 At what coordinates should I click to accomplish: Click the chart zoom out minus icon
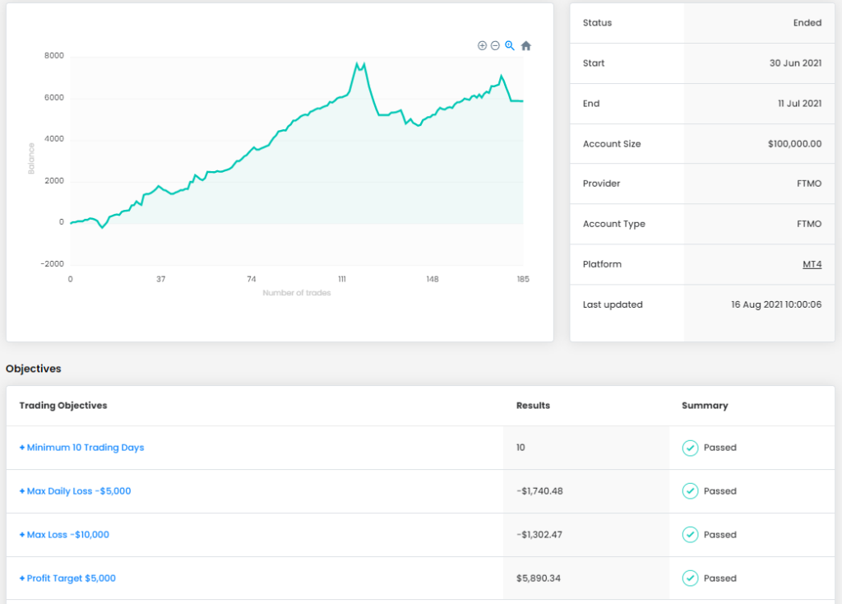click(495, 46)
